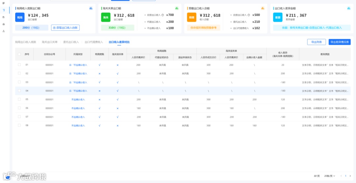Screen dimensions: 356x183
Task: Go to the next page arrow
Action: tap(350, 176)
